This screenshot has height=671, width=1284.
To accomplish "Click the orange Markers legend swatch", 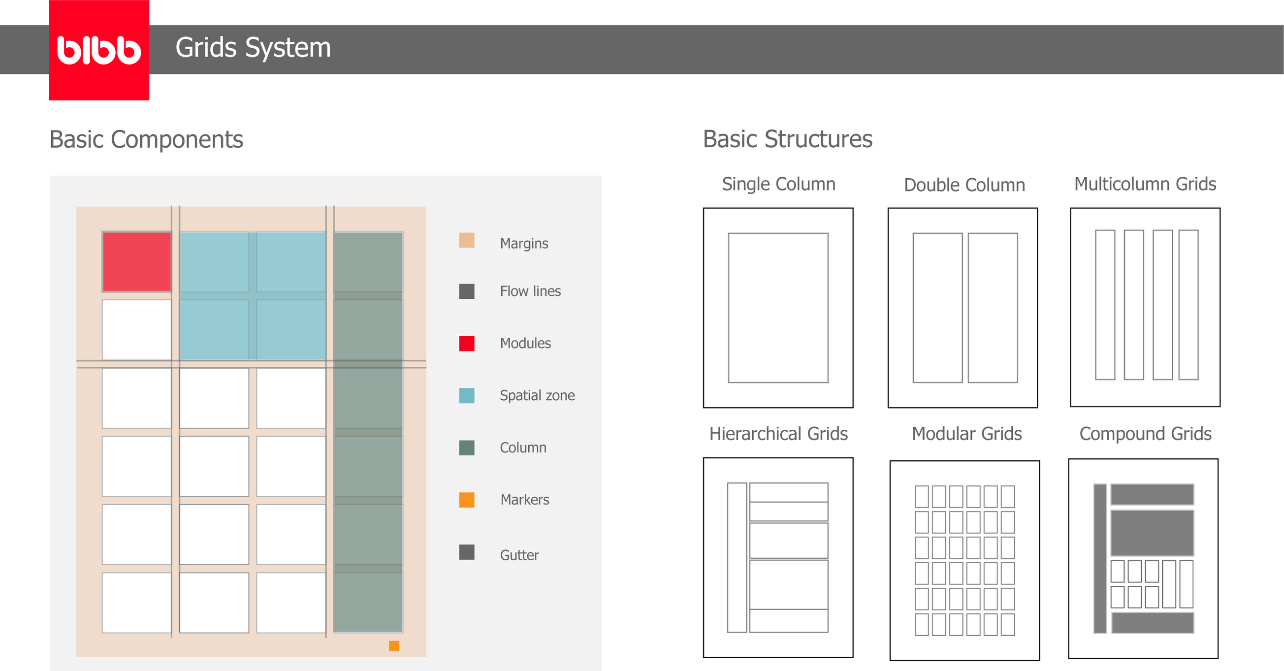I will (x=467, y=500).
